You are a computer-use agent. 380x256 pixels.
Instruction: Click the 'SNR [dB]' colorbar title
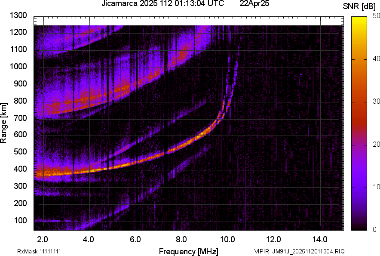[359, 6]
